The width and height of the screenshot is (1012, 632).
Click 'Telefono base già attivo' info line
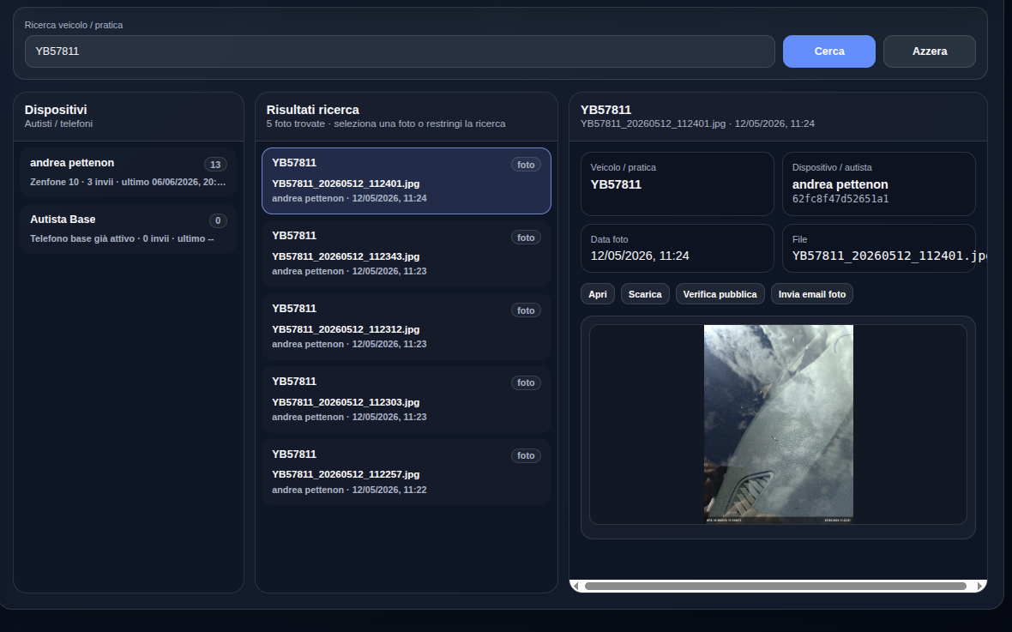122,239
